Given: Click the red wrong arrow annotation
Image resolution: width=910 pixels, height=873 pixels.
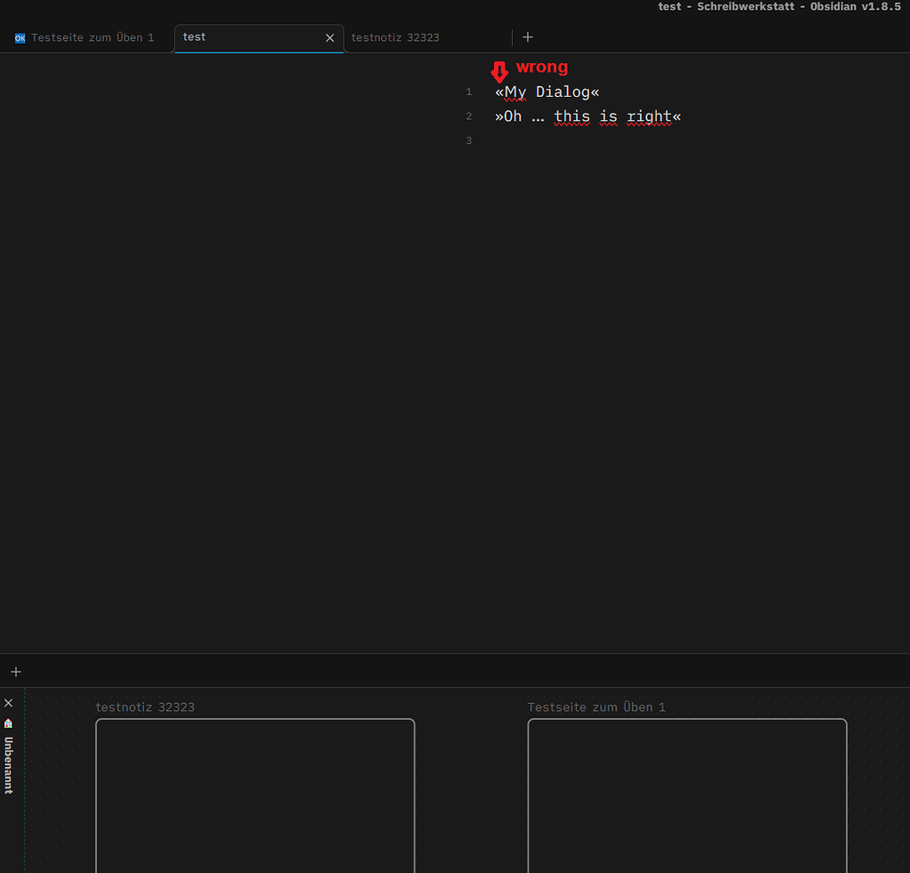Looking at the screenshot, I should click(x=499, y=71).
